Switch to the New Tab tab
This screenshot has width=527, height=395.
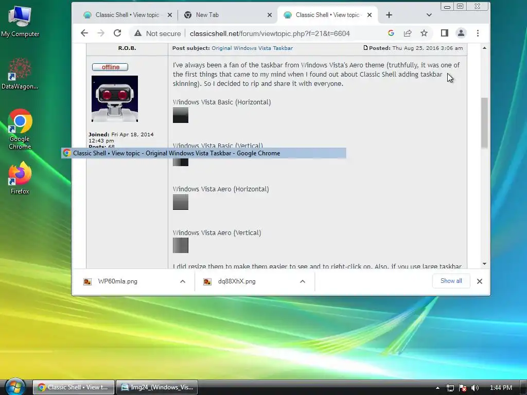(207, 15)
